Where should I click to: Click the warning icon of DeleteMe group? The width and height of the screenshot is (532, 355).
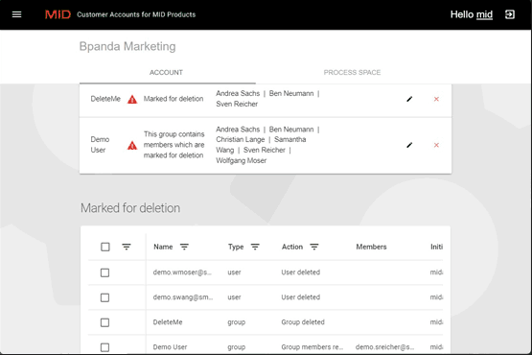132,100
